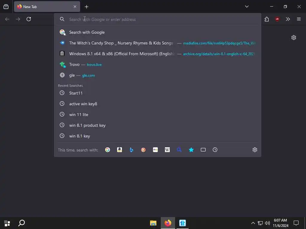Open network status tray icon
This screenshot has width=306, height=229.
260,223
